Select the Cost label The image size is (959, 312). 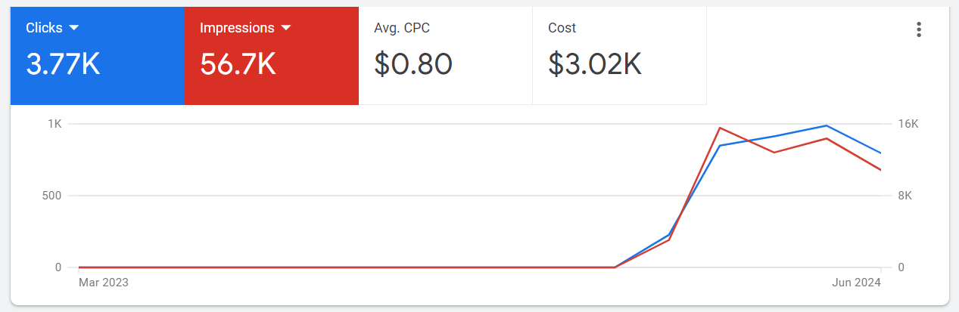(562, 28)
